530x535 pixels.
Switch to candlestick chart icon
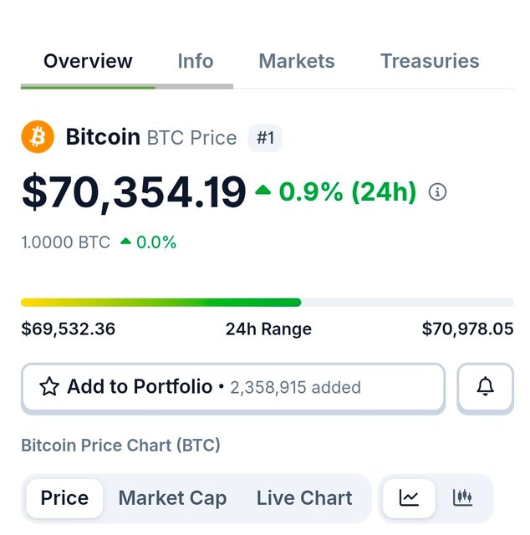coord(462,498)
